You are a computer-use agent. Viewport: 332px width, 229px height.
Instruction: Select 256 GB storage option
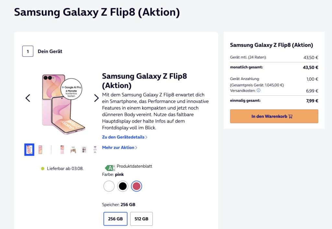115,219
